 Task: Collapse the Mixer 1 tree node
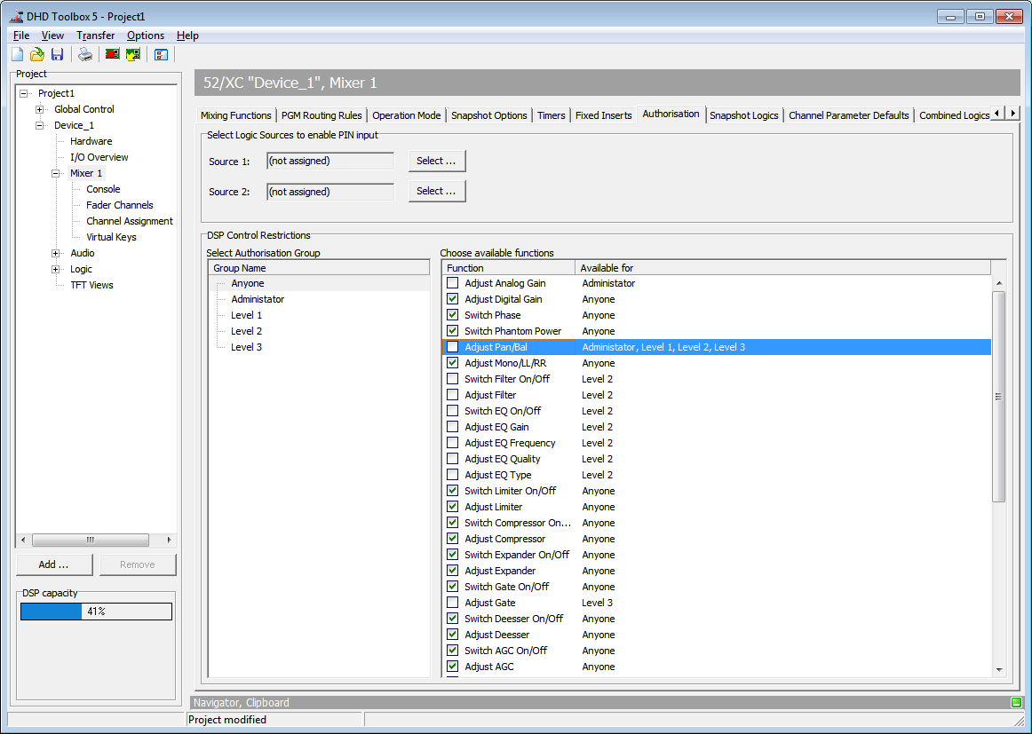point(56,173)
